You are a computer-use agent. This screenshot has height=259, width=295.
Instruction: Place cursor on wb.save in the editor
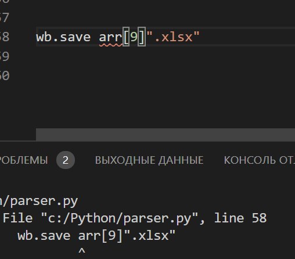tap(63, 37)
